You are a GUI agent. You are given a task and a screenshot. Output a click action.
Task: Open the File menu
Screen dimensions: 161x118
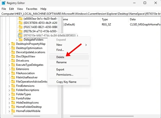click(4, 9)
